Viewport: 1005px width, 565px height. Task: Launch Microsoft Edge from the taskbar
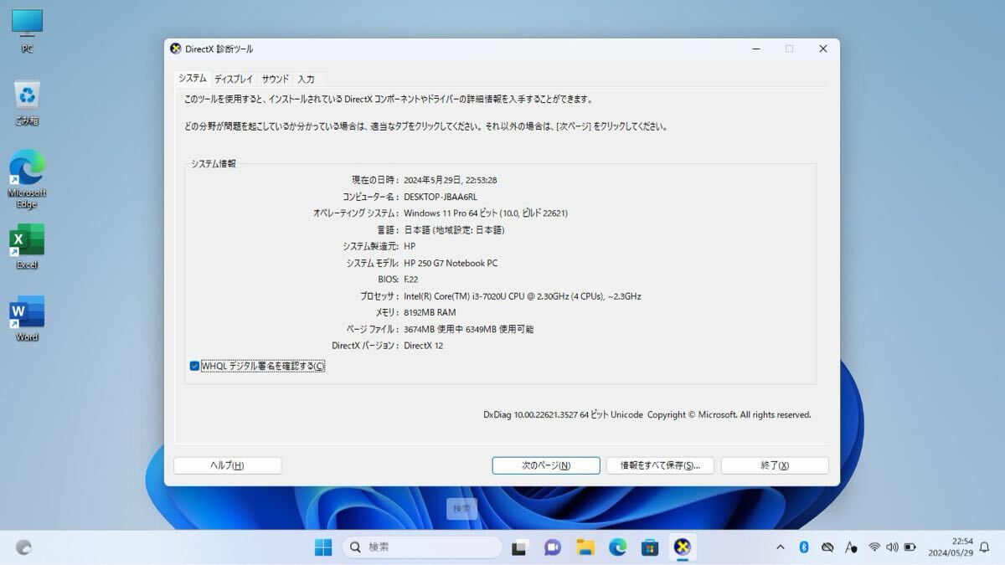pyautogui.click(x=618, y=547)
